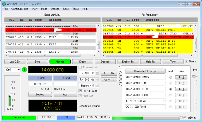The height and width of the screenshot is (122, 202).
Task: Disable Rx All Freqs checkbox
Action: click(80, 90)
